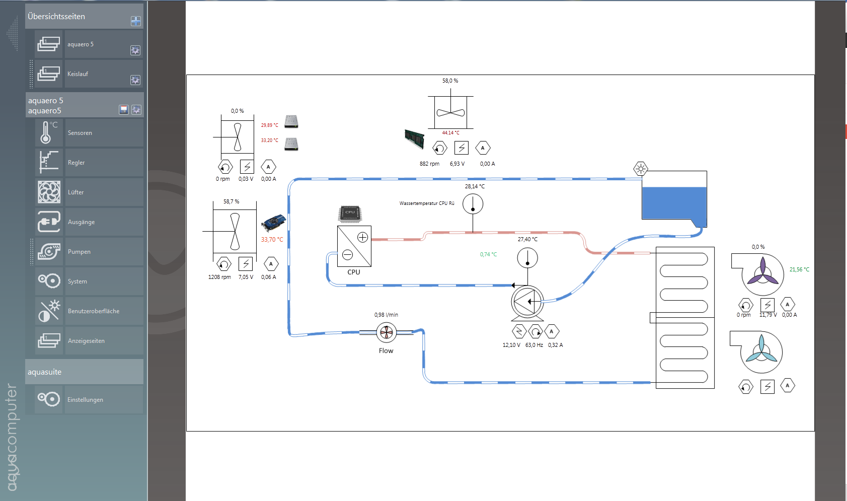Select the water reservoir symbol
Image resolution: width=847 pixels, height=501 pixels.
click(x=674, y=198)
